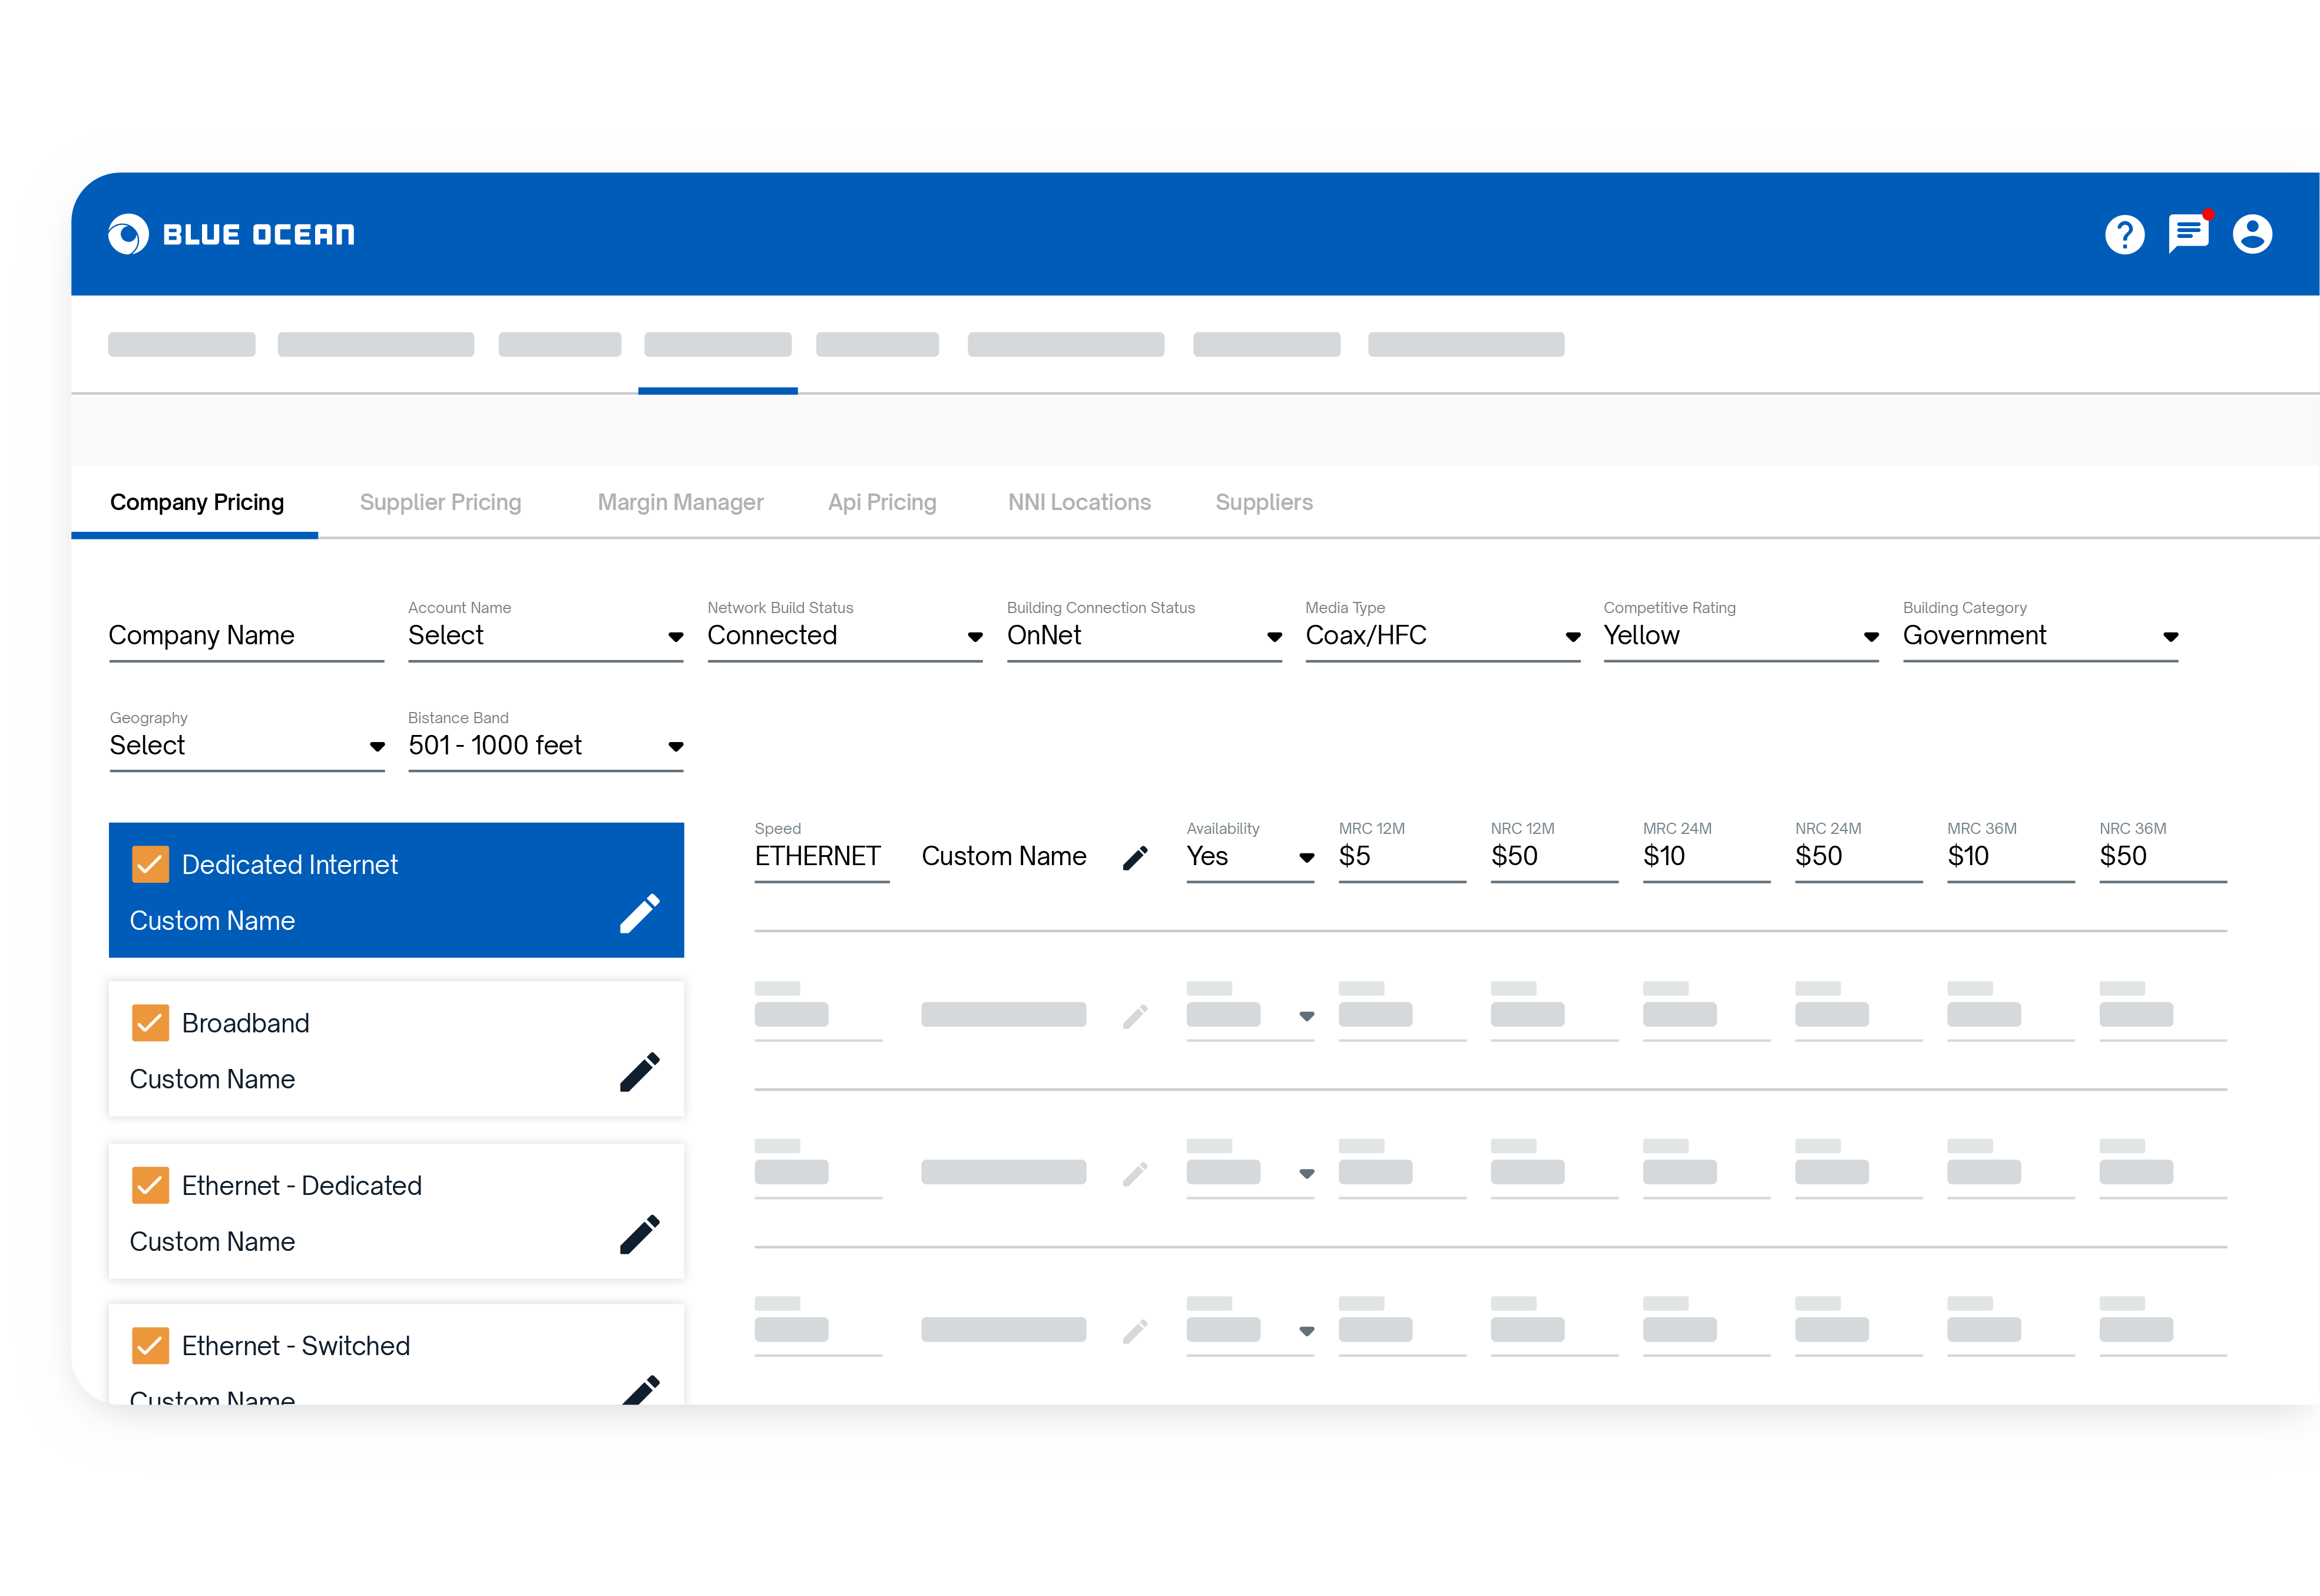Screen dimensions: 2320x1596
Task: Expand the Media Type dropdown
Action: pos(1442,636)
